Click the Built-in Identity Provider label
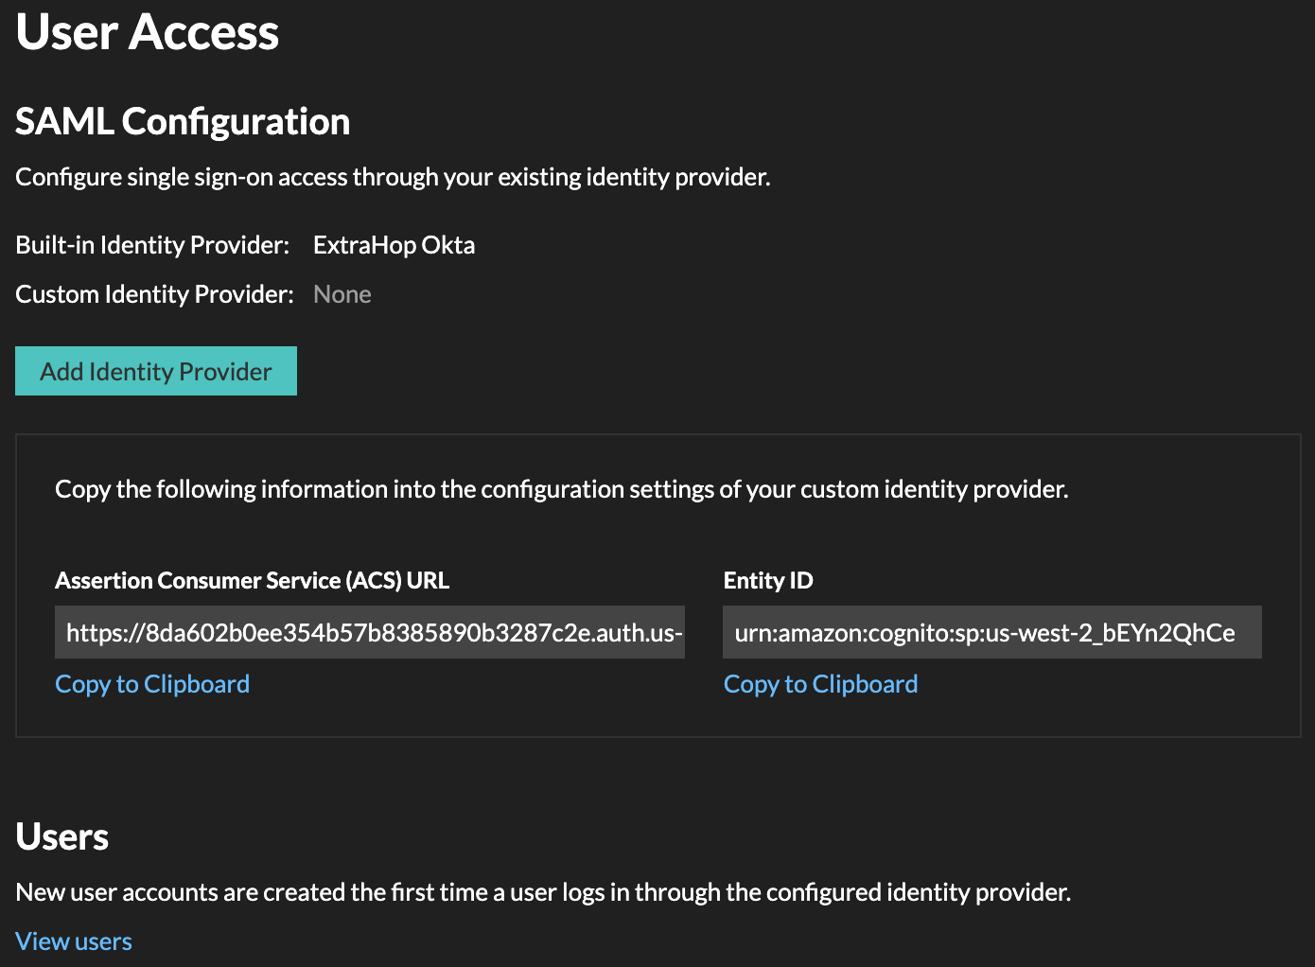1315x967 pixels. click(152, 245)
